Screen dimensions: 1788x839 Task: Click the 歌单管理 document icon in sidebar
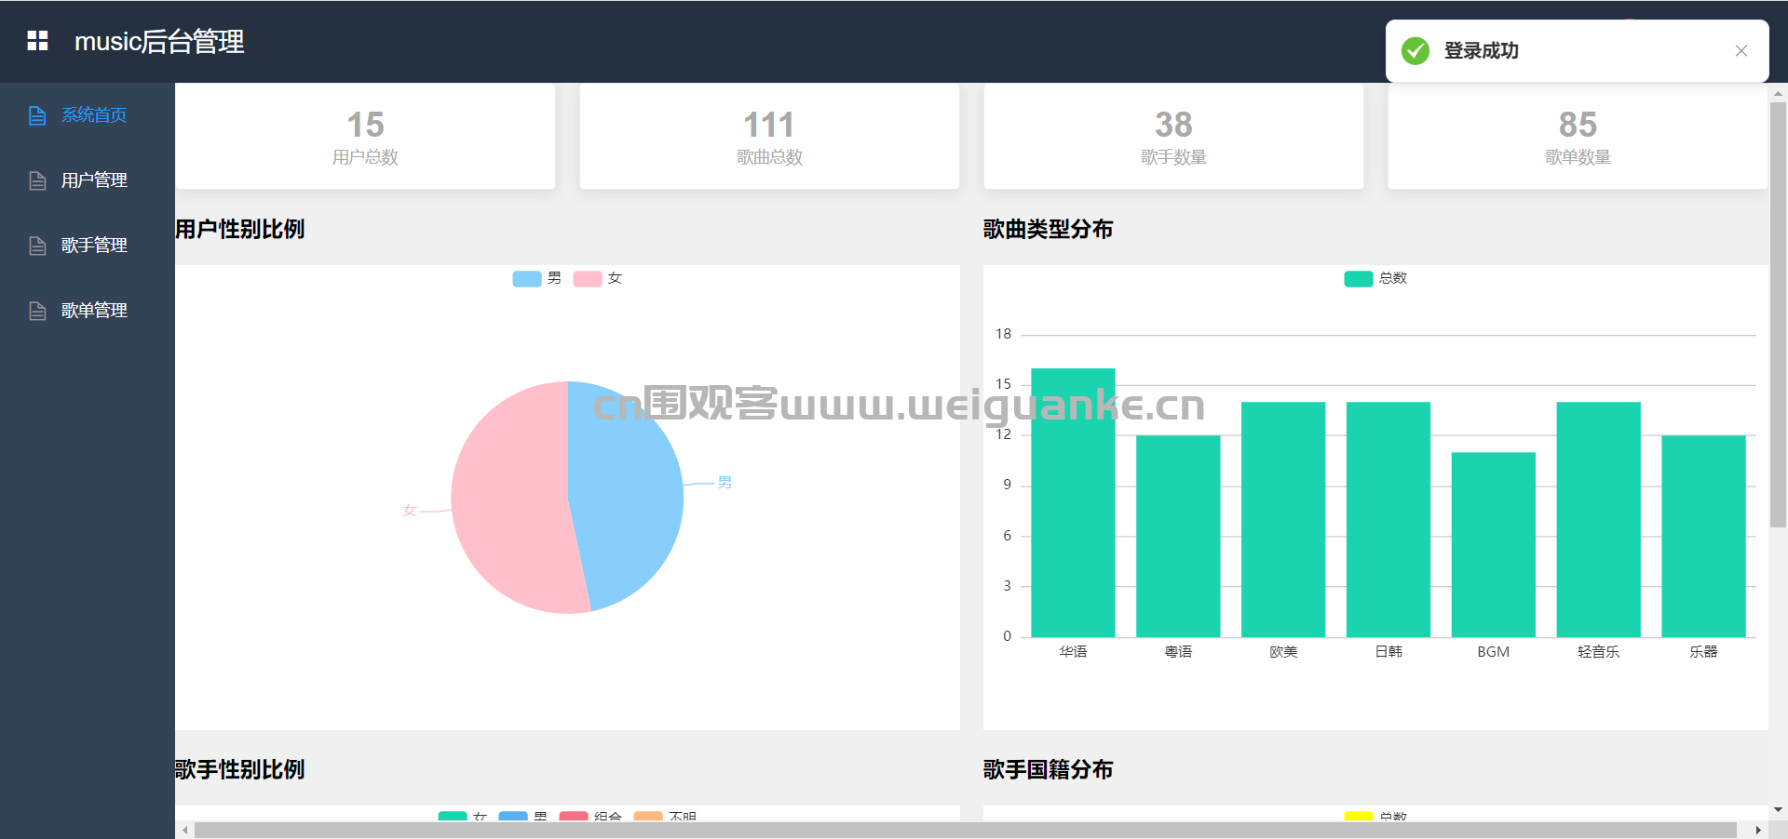pos(37,311)
